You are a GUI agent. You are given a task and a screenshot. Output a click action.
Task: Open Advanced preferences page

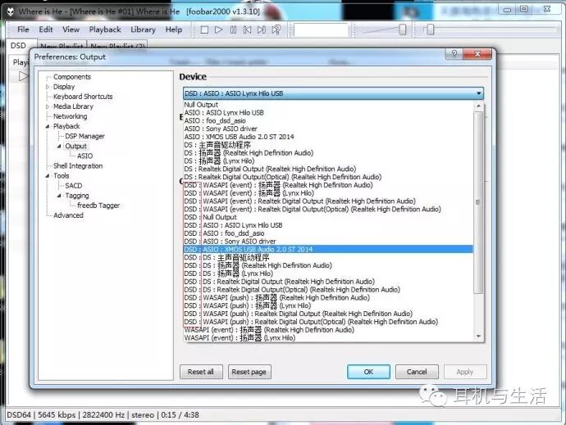pyautogui.click(x=68, y=215)
